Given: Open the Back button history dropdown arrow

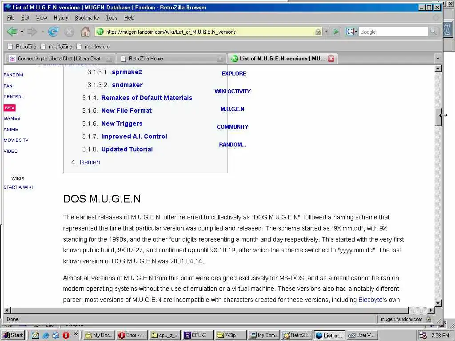Looking at the screenshot, I should coord(22,32).
